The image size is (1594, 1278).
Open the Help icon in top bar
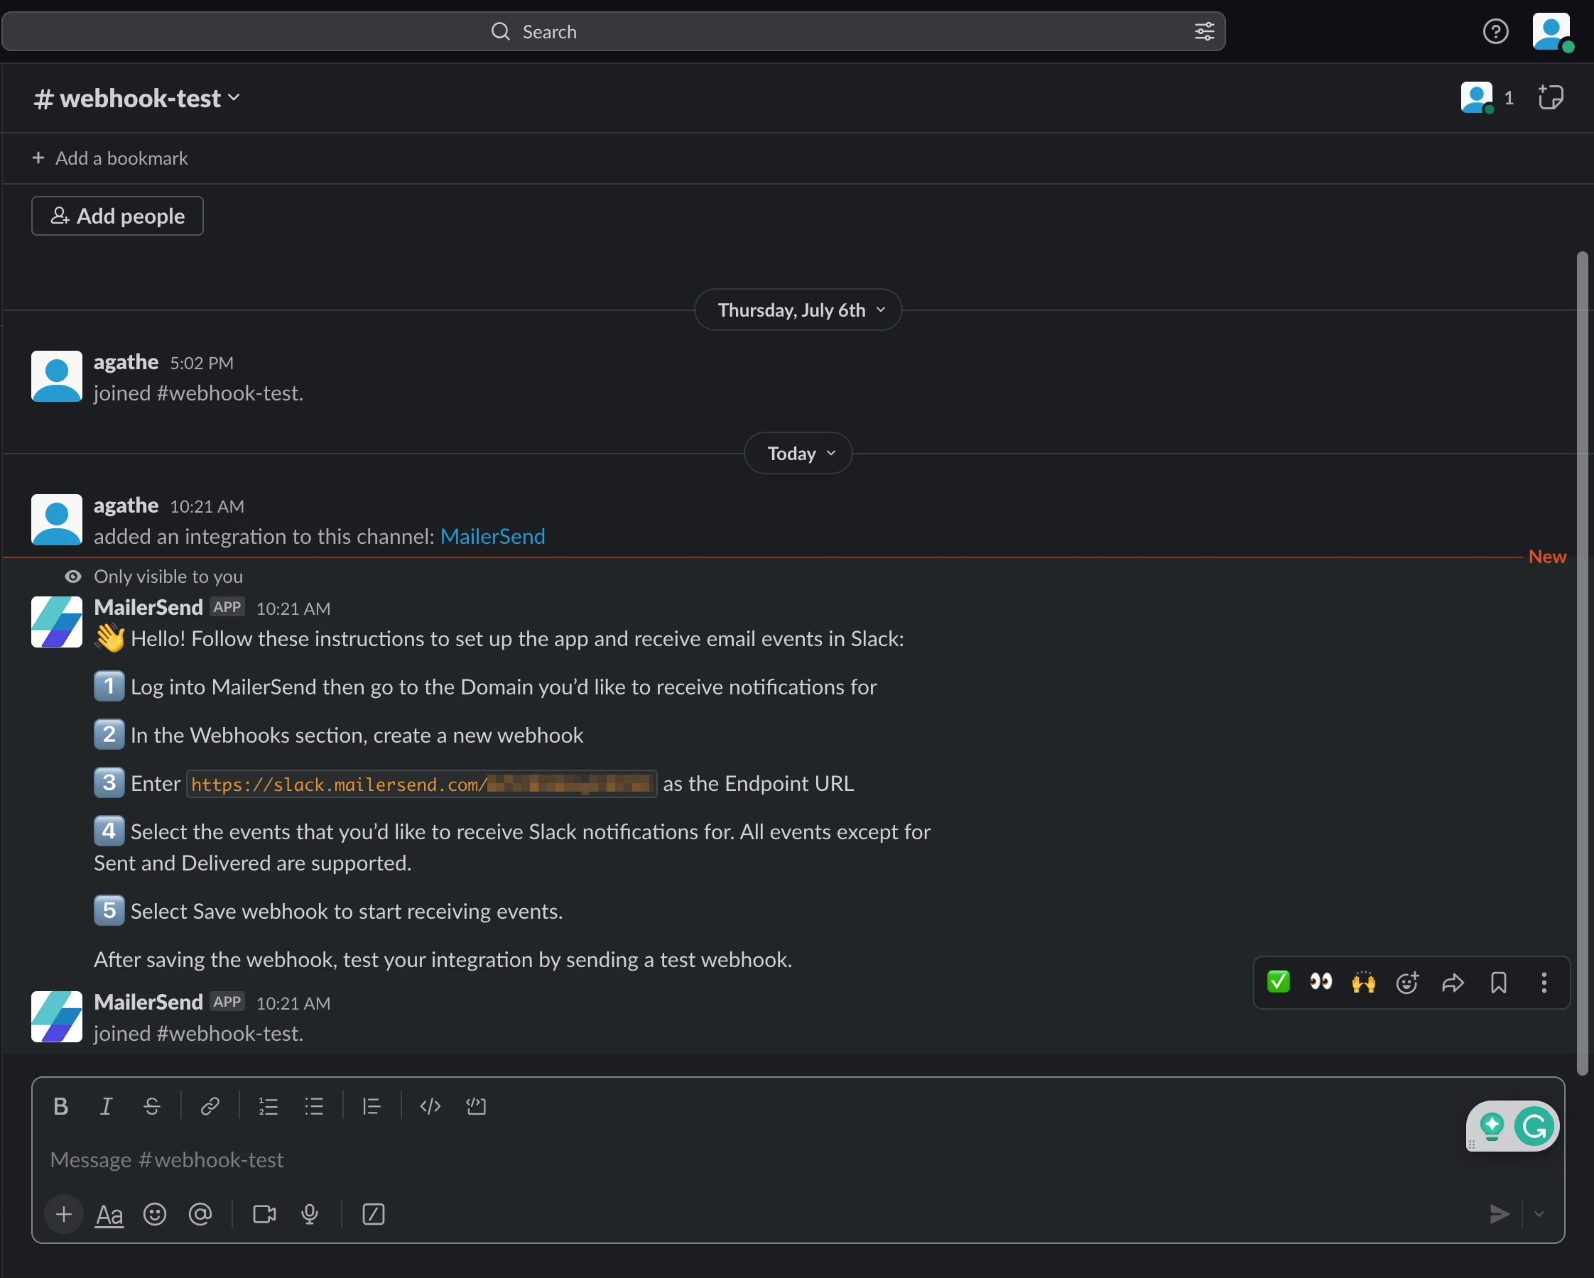1495,31
